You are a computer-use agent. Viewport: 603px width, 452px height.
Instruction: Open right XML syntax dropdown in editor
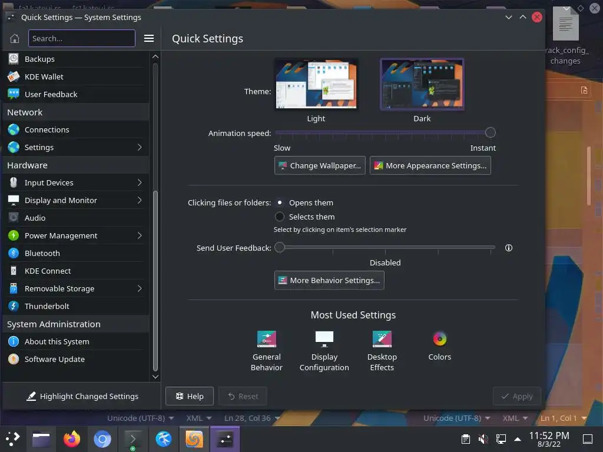[x=515, y=418]
